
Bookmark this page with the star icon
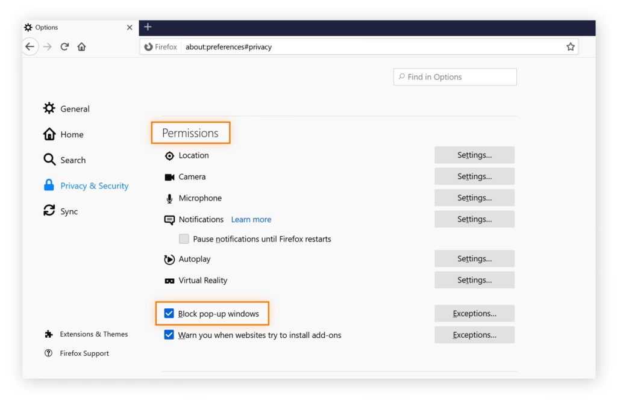tap(570, 46)
